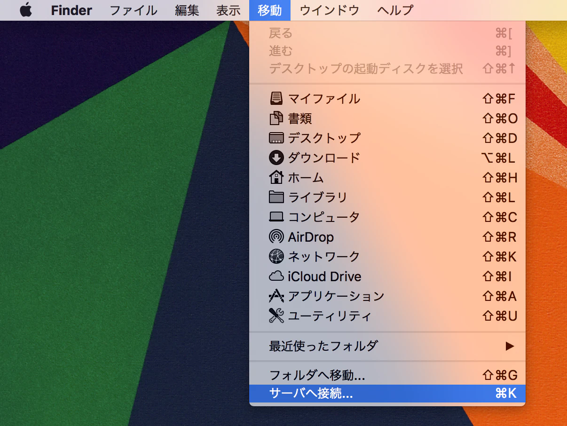Click the AirDrop icon
The width and height of the screenshot is (567, 426).
(276, 237)
